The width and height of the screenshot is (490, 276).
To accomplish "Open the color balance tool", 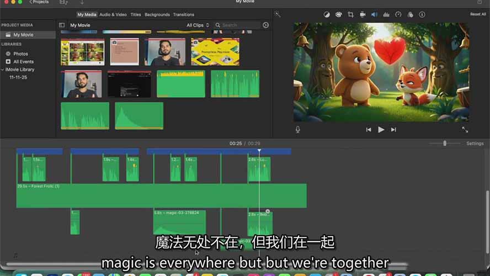I will coord(327,14).
